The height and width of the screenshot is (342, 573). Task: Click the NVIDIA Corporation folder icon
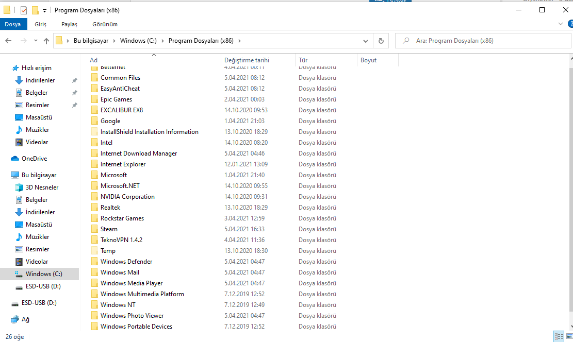[94, 197]
